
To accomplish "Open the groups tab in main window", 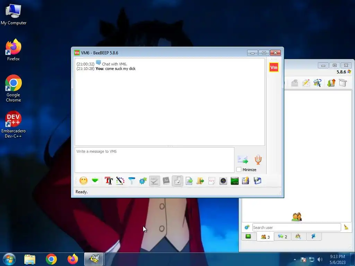I will pyautogui.click(x=298, y=236).
